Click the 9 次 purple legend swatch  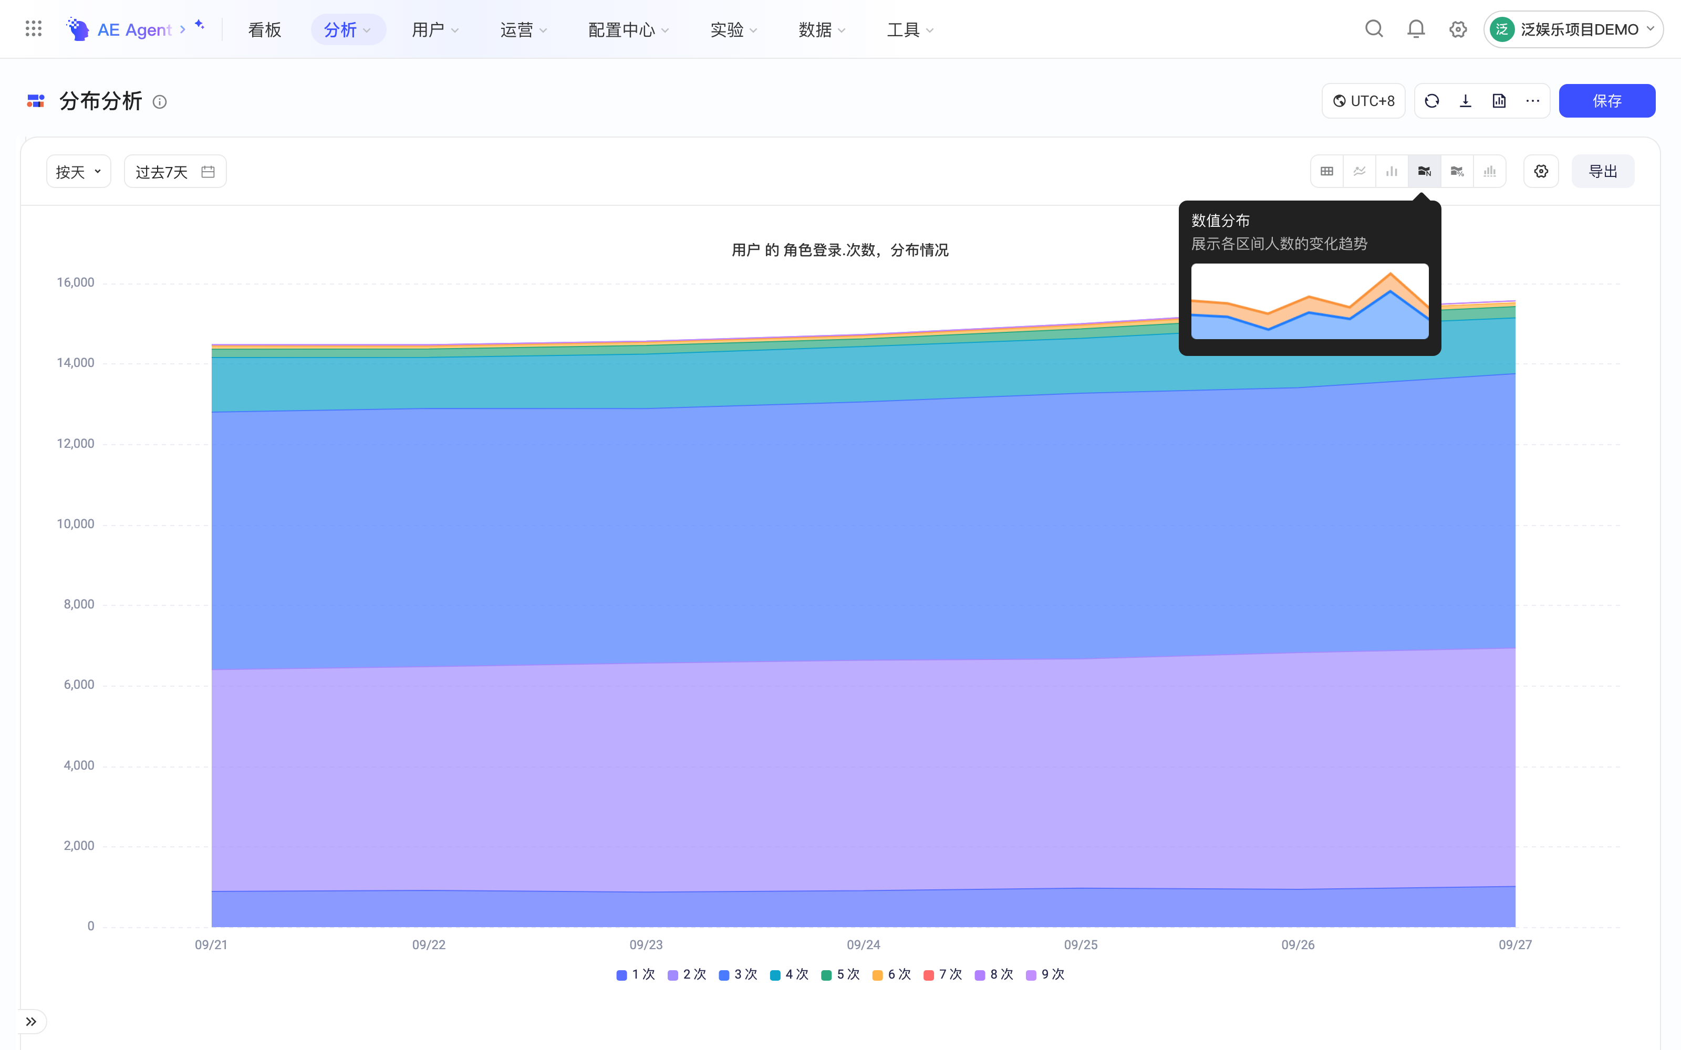1031,975
